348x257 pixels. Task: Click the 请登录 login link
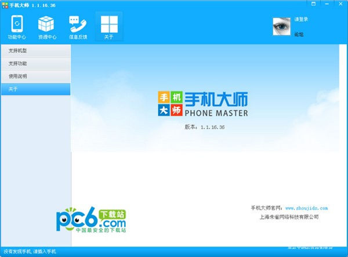click(x=301, y=19)
